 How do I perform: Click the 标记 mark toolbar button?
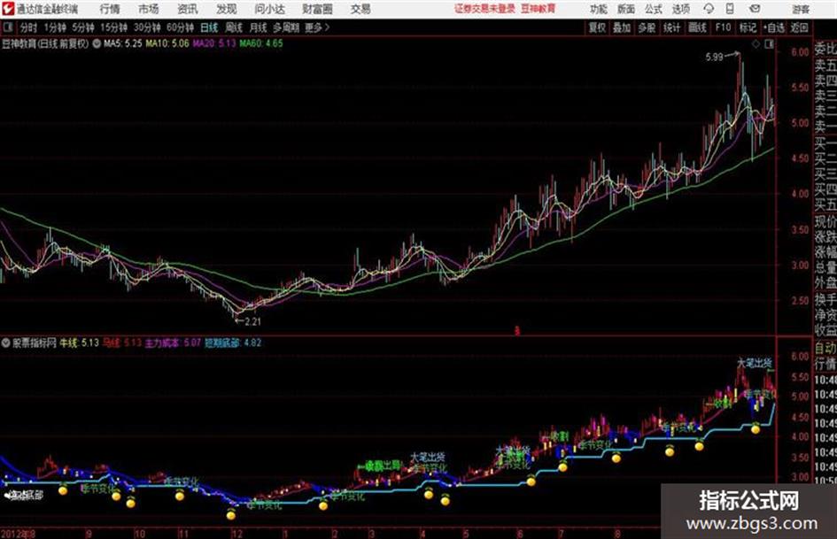pos(748,27)
